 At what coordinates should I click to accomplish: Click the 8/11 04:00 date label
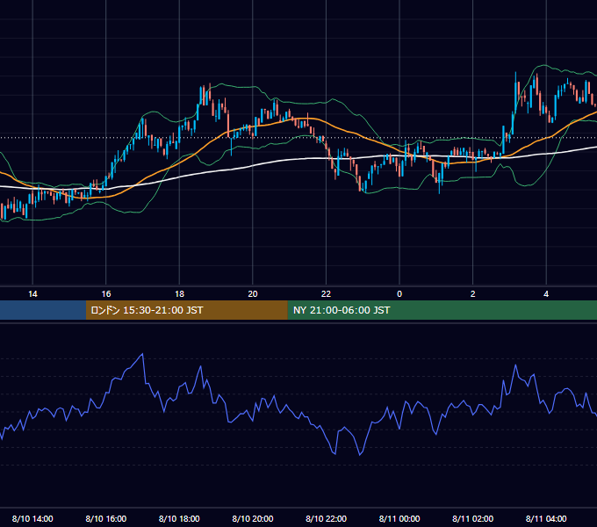[x=546, y=518]
